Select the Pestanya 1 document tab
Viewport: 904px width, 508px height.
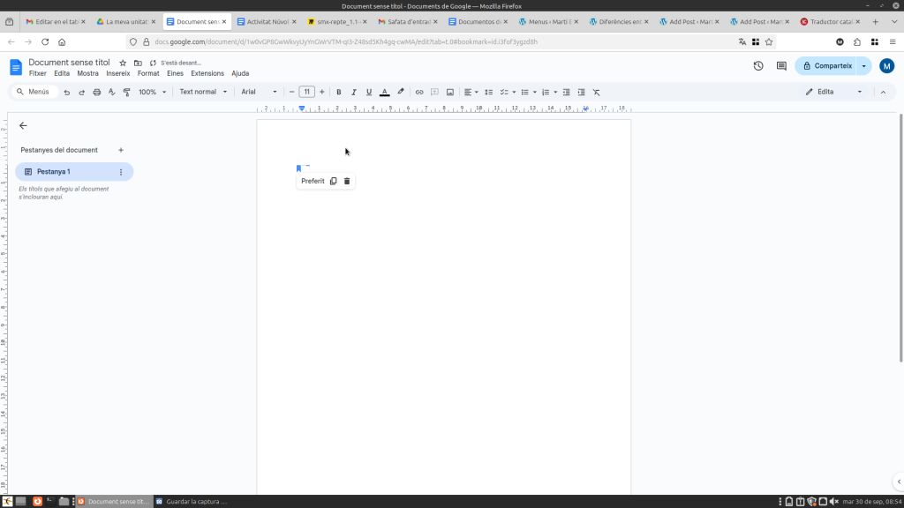tap(54, 172)
